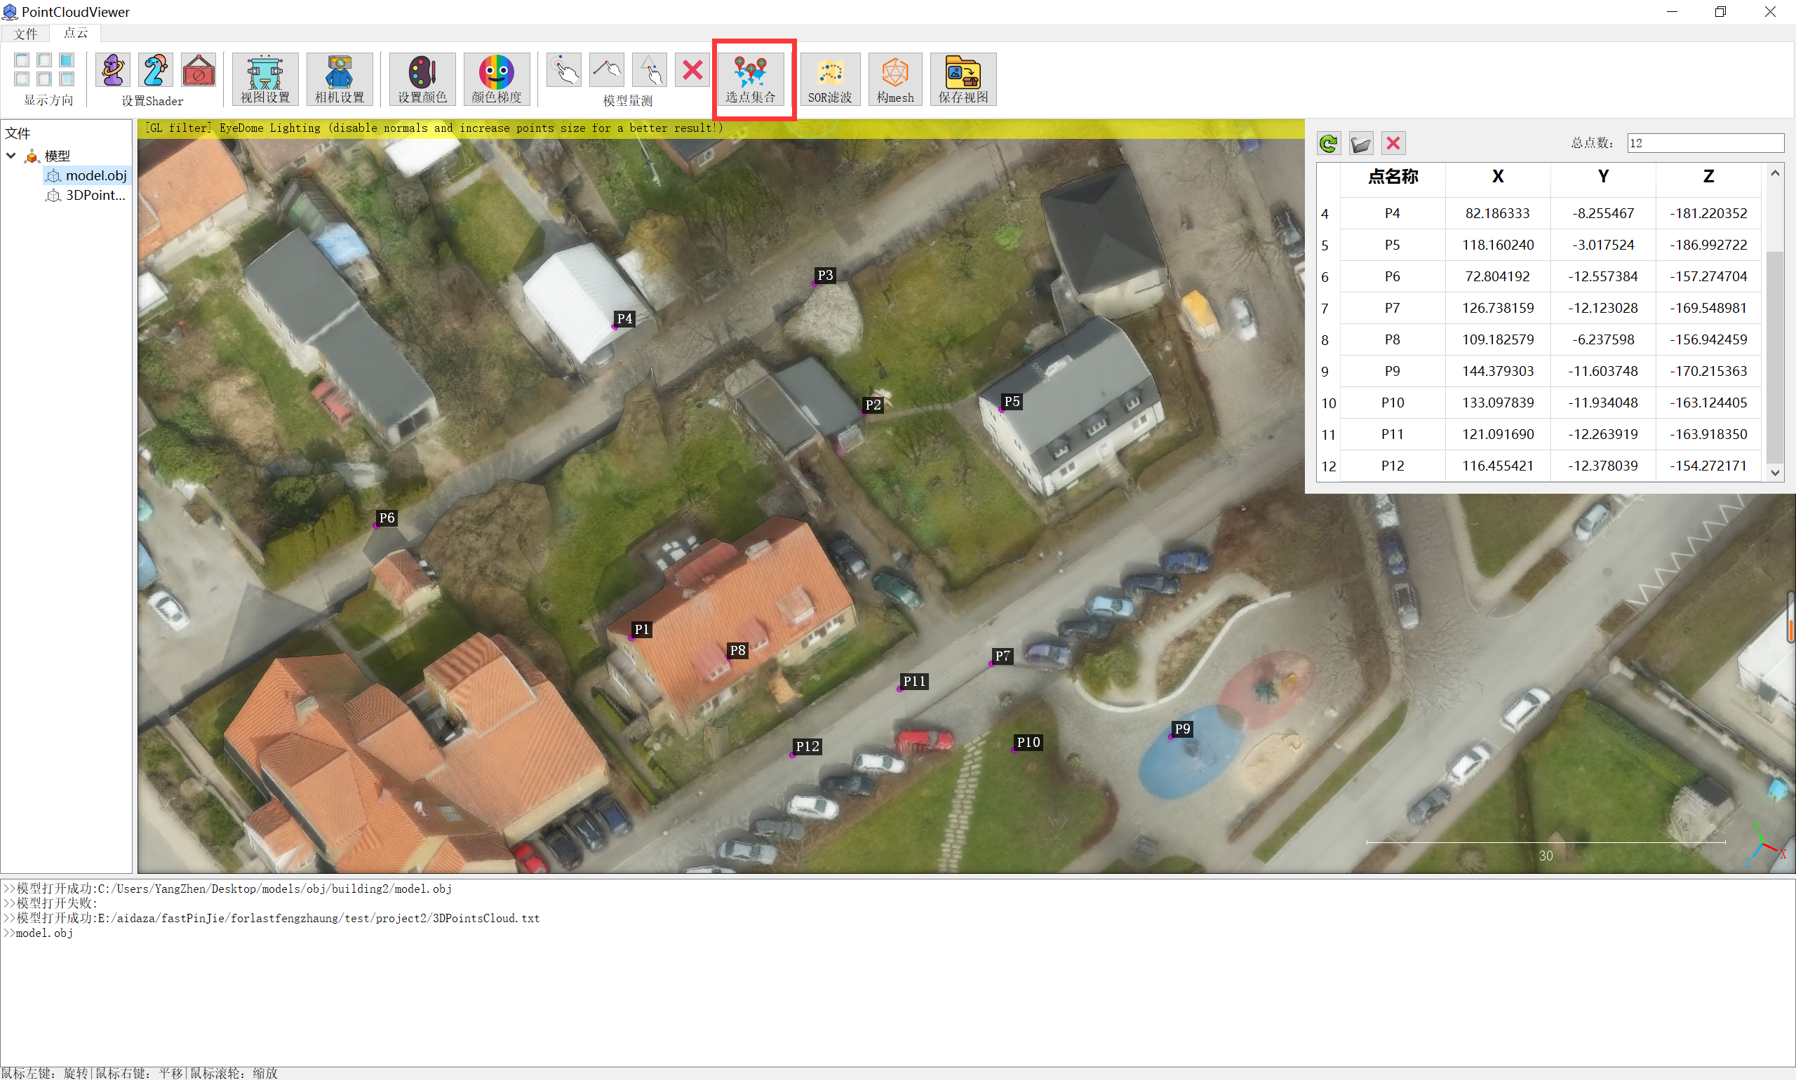Click the red no-entry sign Shader icon
Image resolution: width=1796 pixels, height=1080 pixels.
pyautogui.click(x=199, y=71)
